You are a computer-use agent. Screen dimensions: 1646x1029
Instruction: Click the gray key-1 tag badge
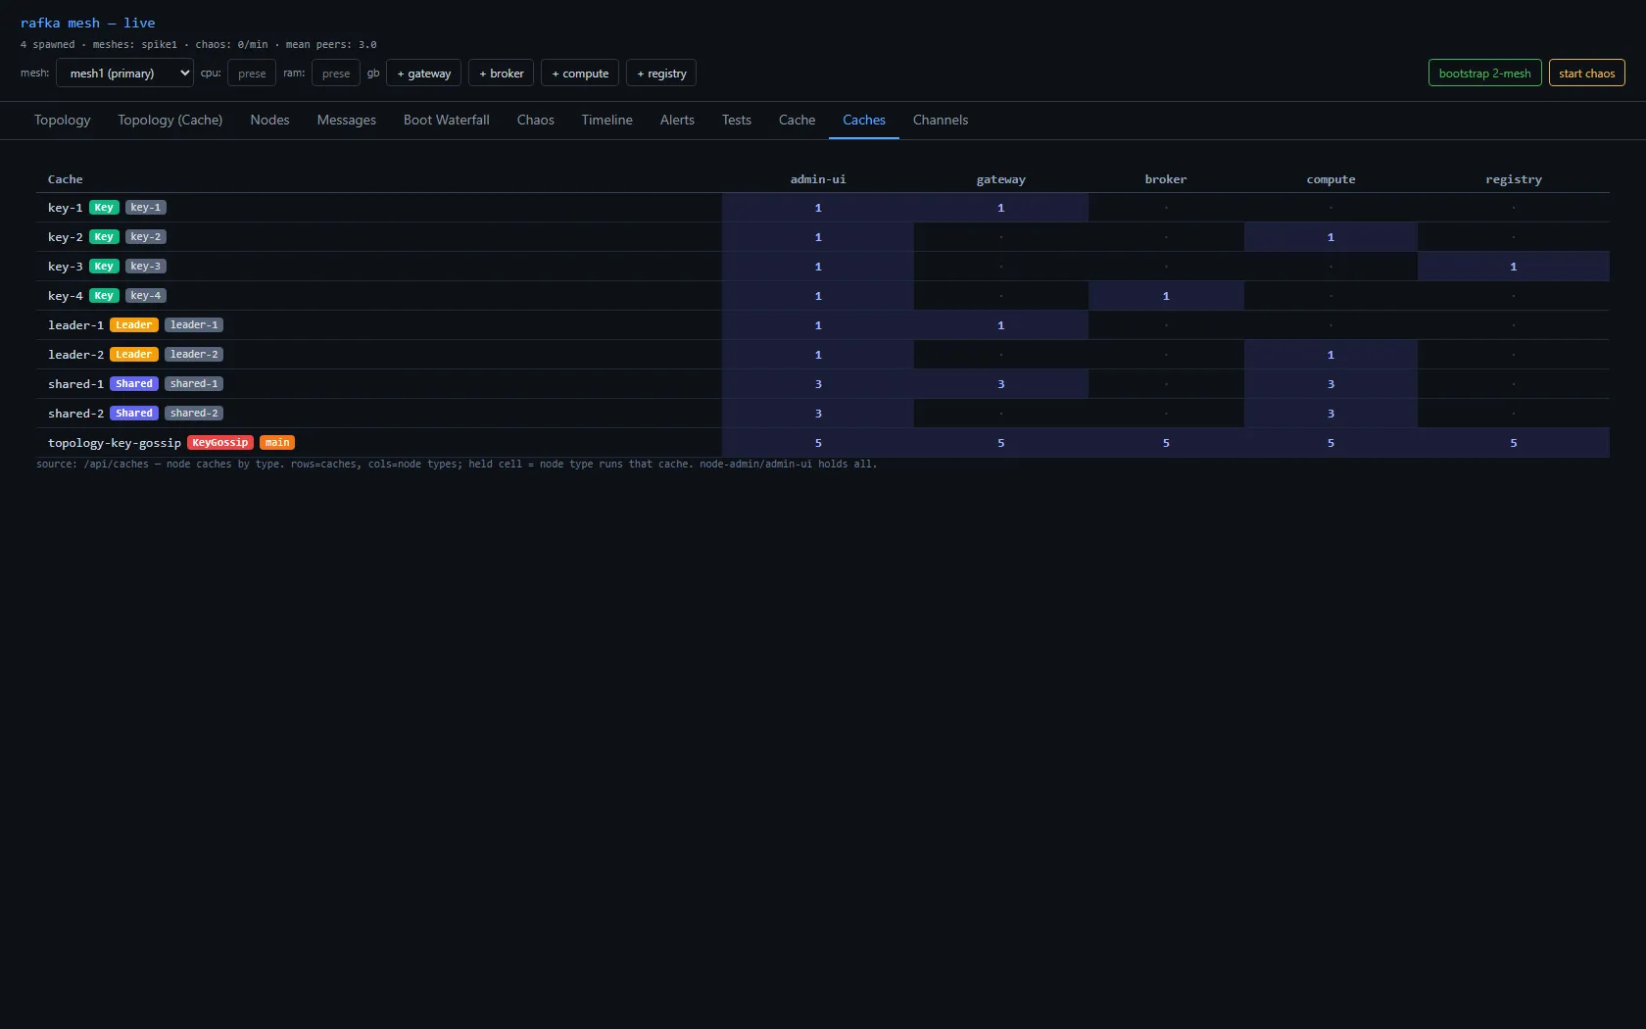pos(146,208)
